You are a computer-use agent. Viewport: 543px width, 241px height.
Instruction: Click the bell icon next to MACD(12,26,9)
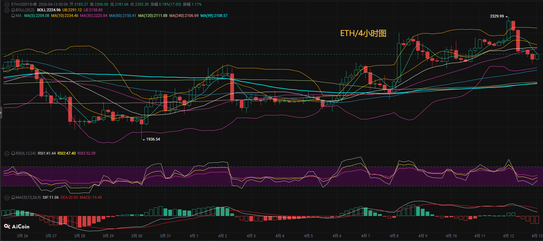(13, 197)
